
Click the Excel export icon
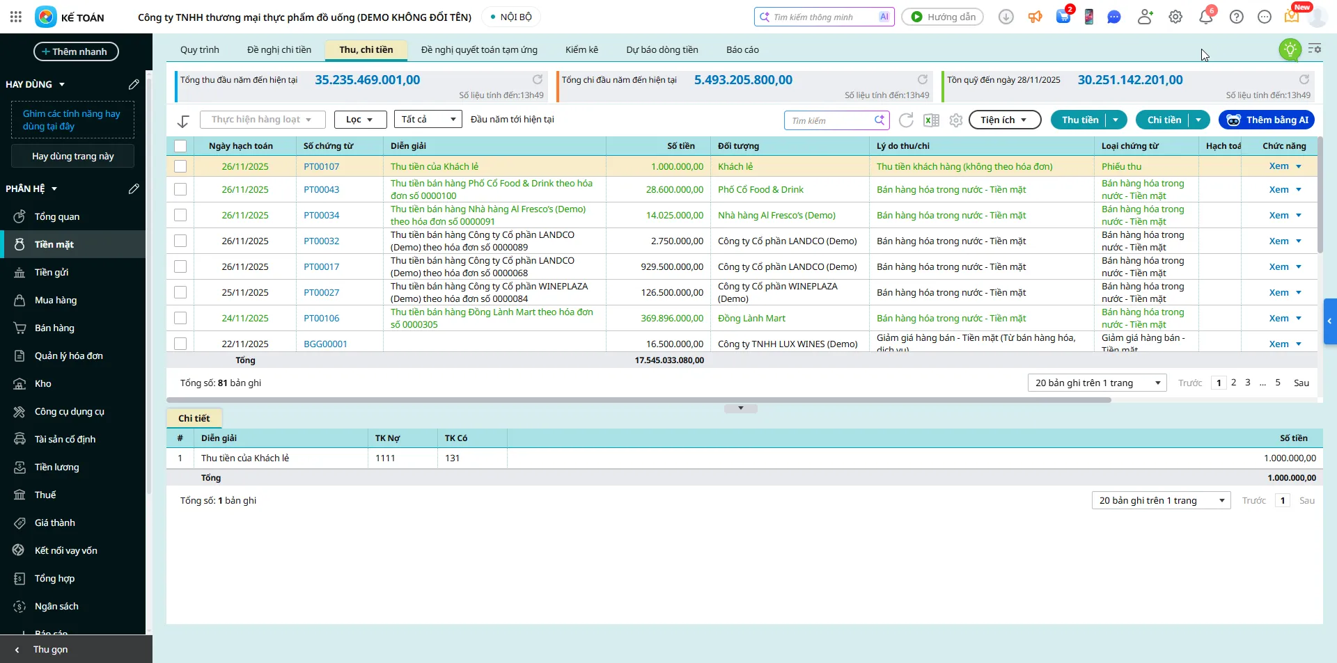click(x=931, y=120)
